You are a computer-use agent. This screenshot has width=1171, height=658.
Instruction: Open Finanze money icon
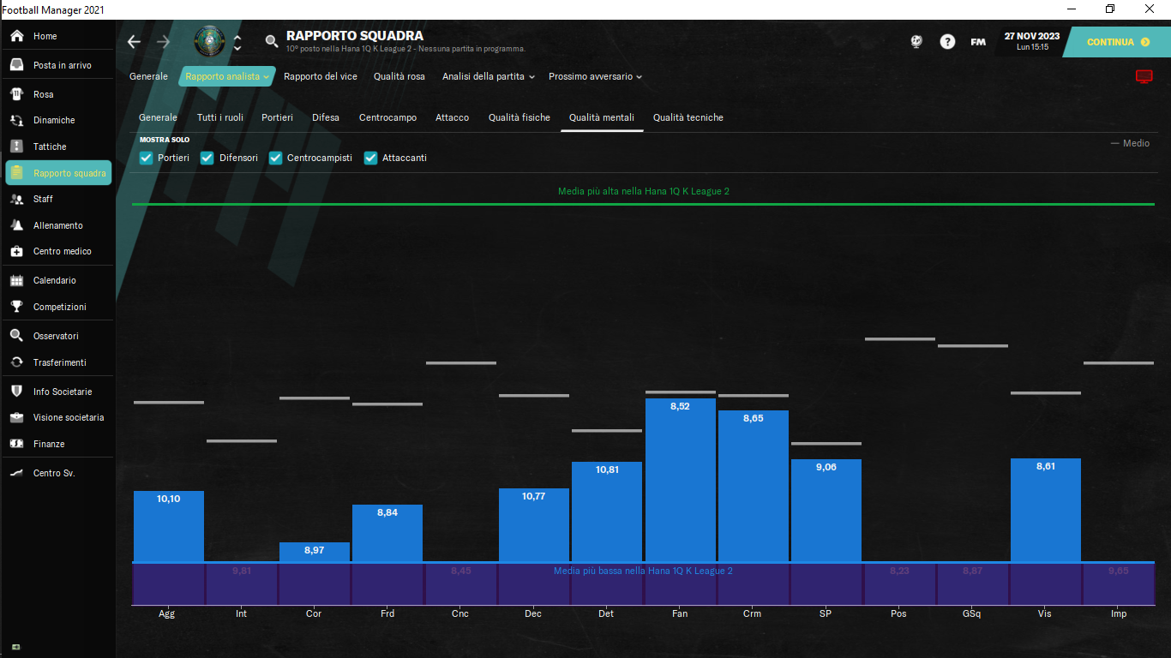[x=16, y=444]
